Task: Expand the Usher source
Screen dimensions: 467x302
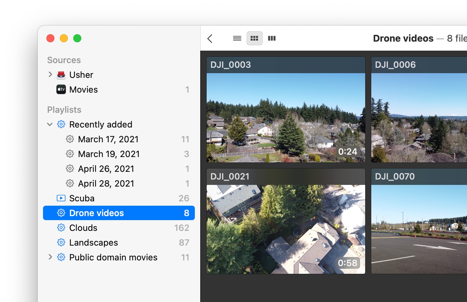Action: [50, 74]
